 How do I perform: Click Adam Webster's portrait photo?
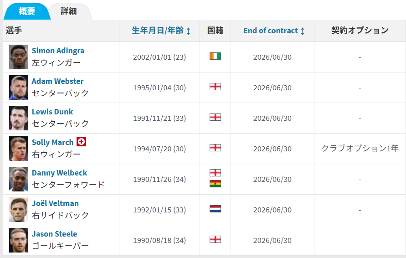(x=19, y=88)
